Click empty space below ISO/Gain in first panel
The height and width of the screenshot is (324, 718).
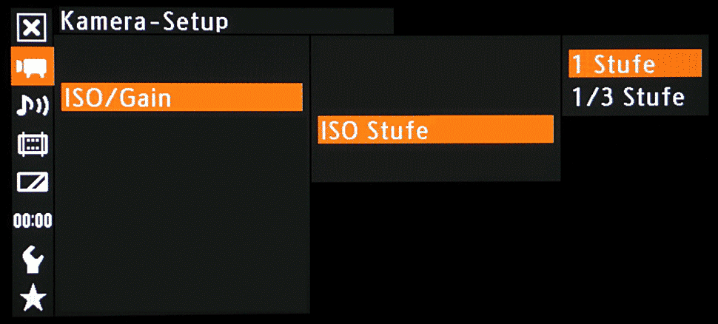point(181,215)
